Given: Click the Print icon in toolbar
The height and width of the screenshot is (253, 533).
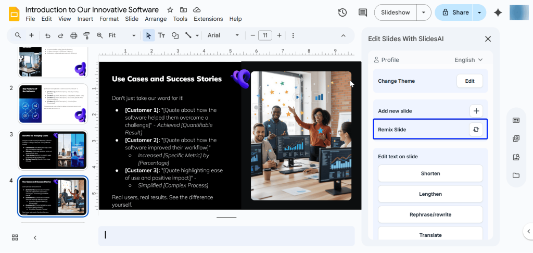Looking at the screenshot, I should tap(73, 35).
